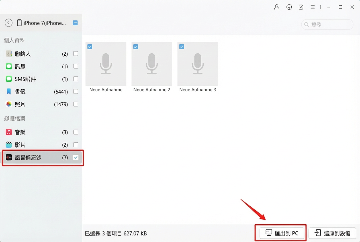Viewport: 360px width, 242px height.
Task: Open the download manager icon
Action: (x=289, y=7)
